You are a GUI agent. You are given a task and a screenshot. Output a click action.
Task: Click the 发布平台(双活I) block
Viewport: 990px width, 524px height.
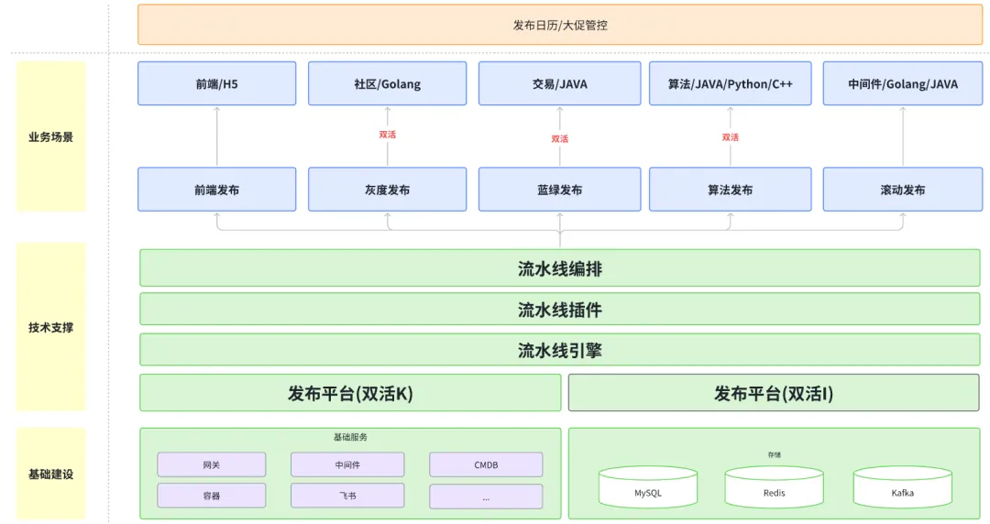774,393
